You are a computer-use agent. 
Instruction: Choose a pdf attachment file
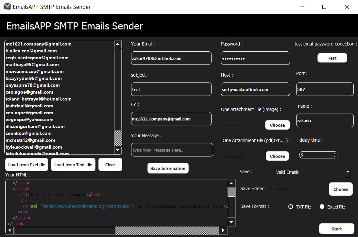[x=277, y=156]
